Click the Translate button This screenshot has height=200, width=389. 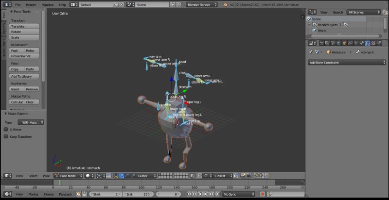24,26
